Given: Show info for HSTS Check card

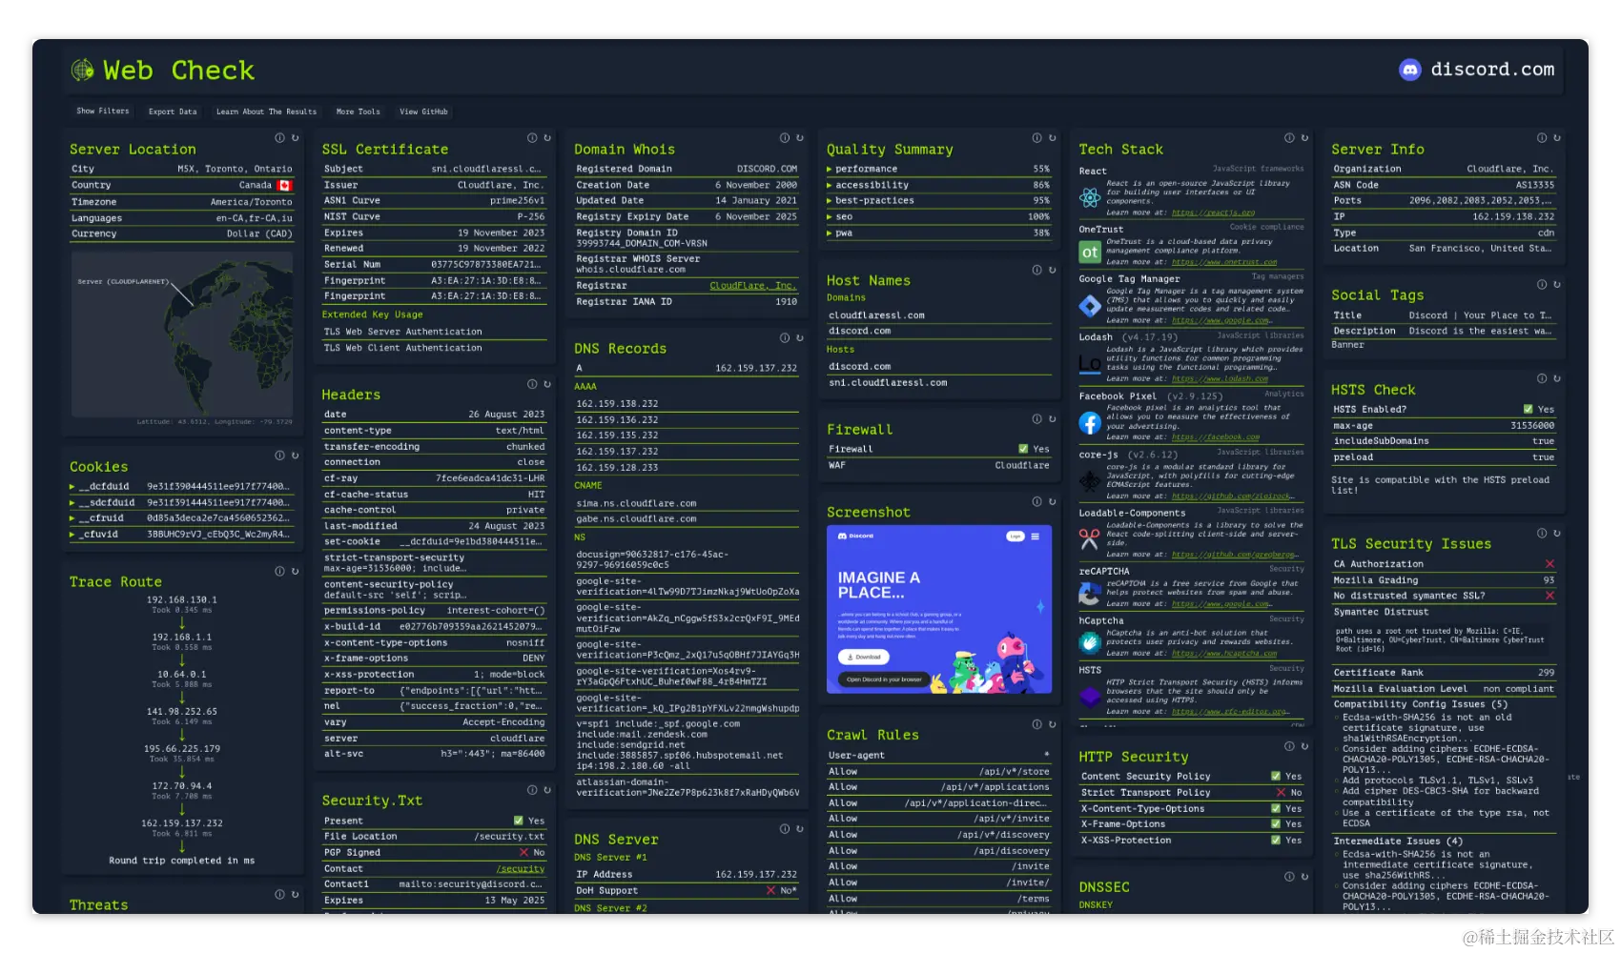Looking at the screenshot, I should [1542, 379].
